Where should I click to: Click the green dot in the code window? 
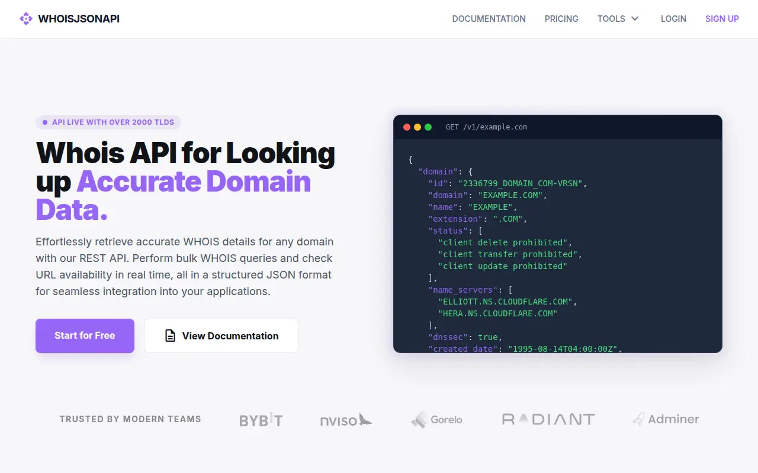[x=428, y=127]
